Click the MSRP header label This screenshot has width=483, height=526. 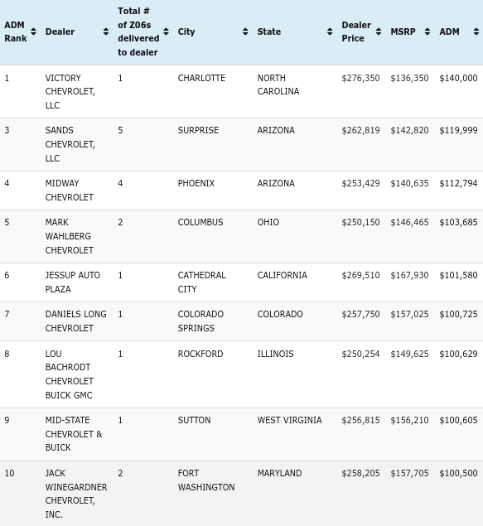coord(403,31)
